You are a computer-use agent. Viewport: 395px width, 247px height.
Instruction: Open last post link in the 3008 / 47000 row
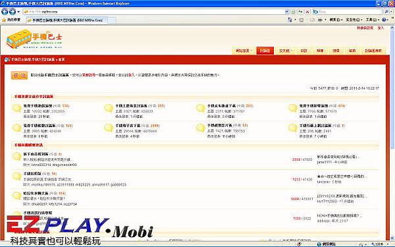pyautogui.click(x=338, y=157)
